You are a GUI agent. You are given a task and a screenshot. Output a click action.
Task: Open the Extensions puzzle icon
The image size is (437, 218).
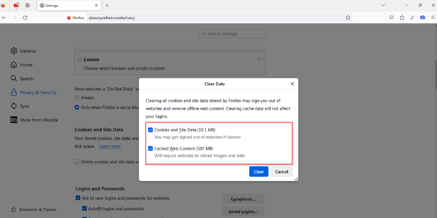point(402,17)
